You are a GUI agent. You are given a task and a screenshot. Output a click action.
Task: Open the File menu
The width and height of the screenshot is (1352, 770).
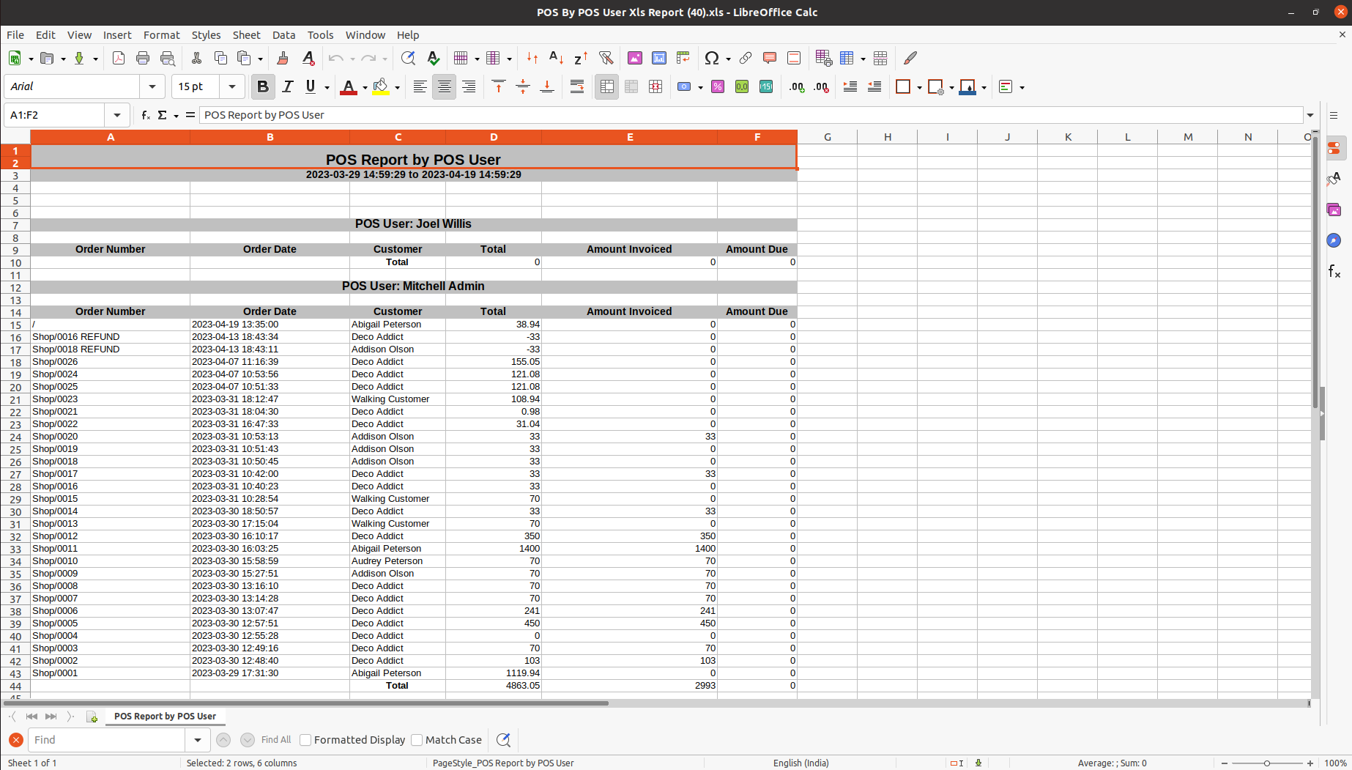click(x=15, y=35)
